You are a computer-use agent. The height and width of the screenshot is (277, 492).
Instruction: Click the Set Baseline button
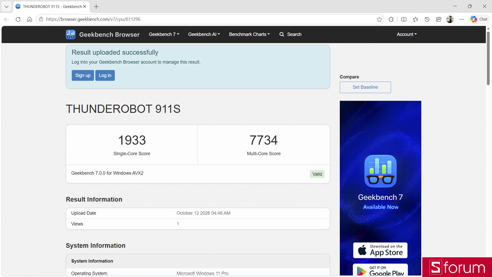coord(365,87)
